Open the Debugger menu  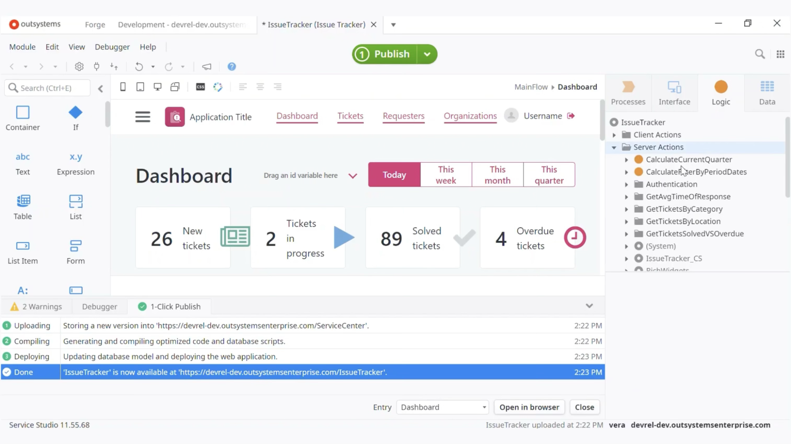pos(112,47)
